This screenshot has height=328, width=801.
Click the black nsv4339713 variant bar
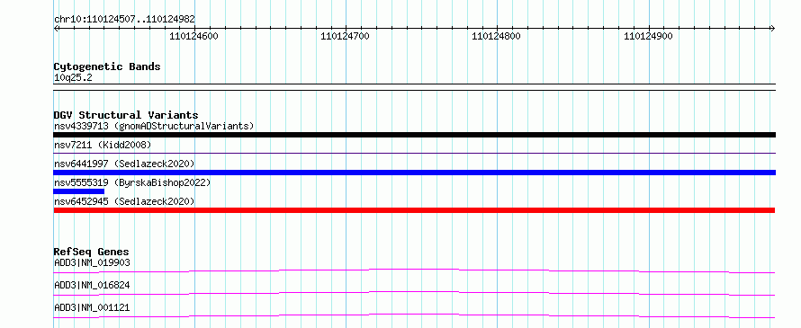414,135
